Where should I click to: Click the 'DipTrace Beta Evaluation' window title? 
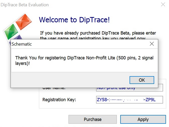pos(25,5)
